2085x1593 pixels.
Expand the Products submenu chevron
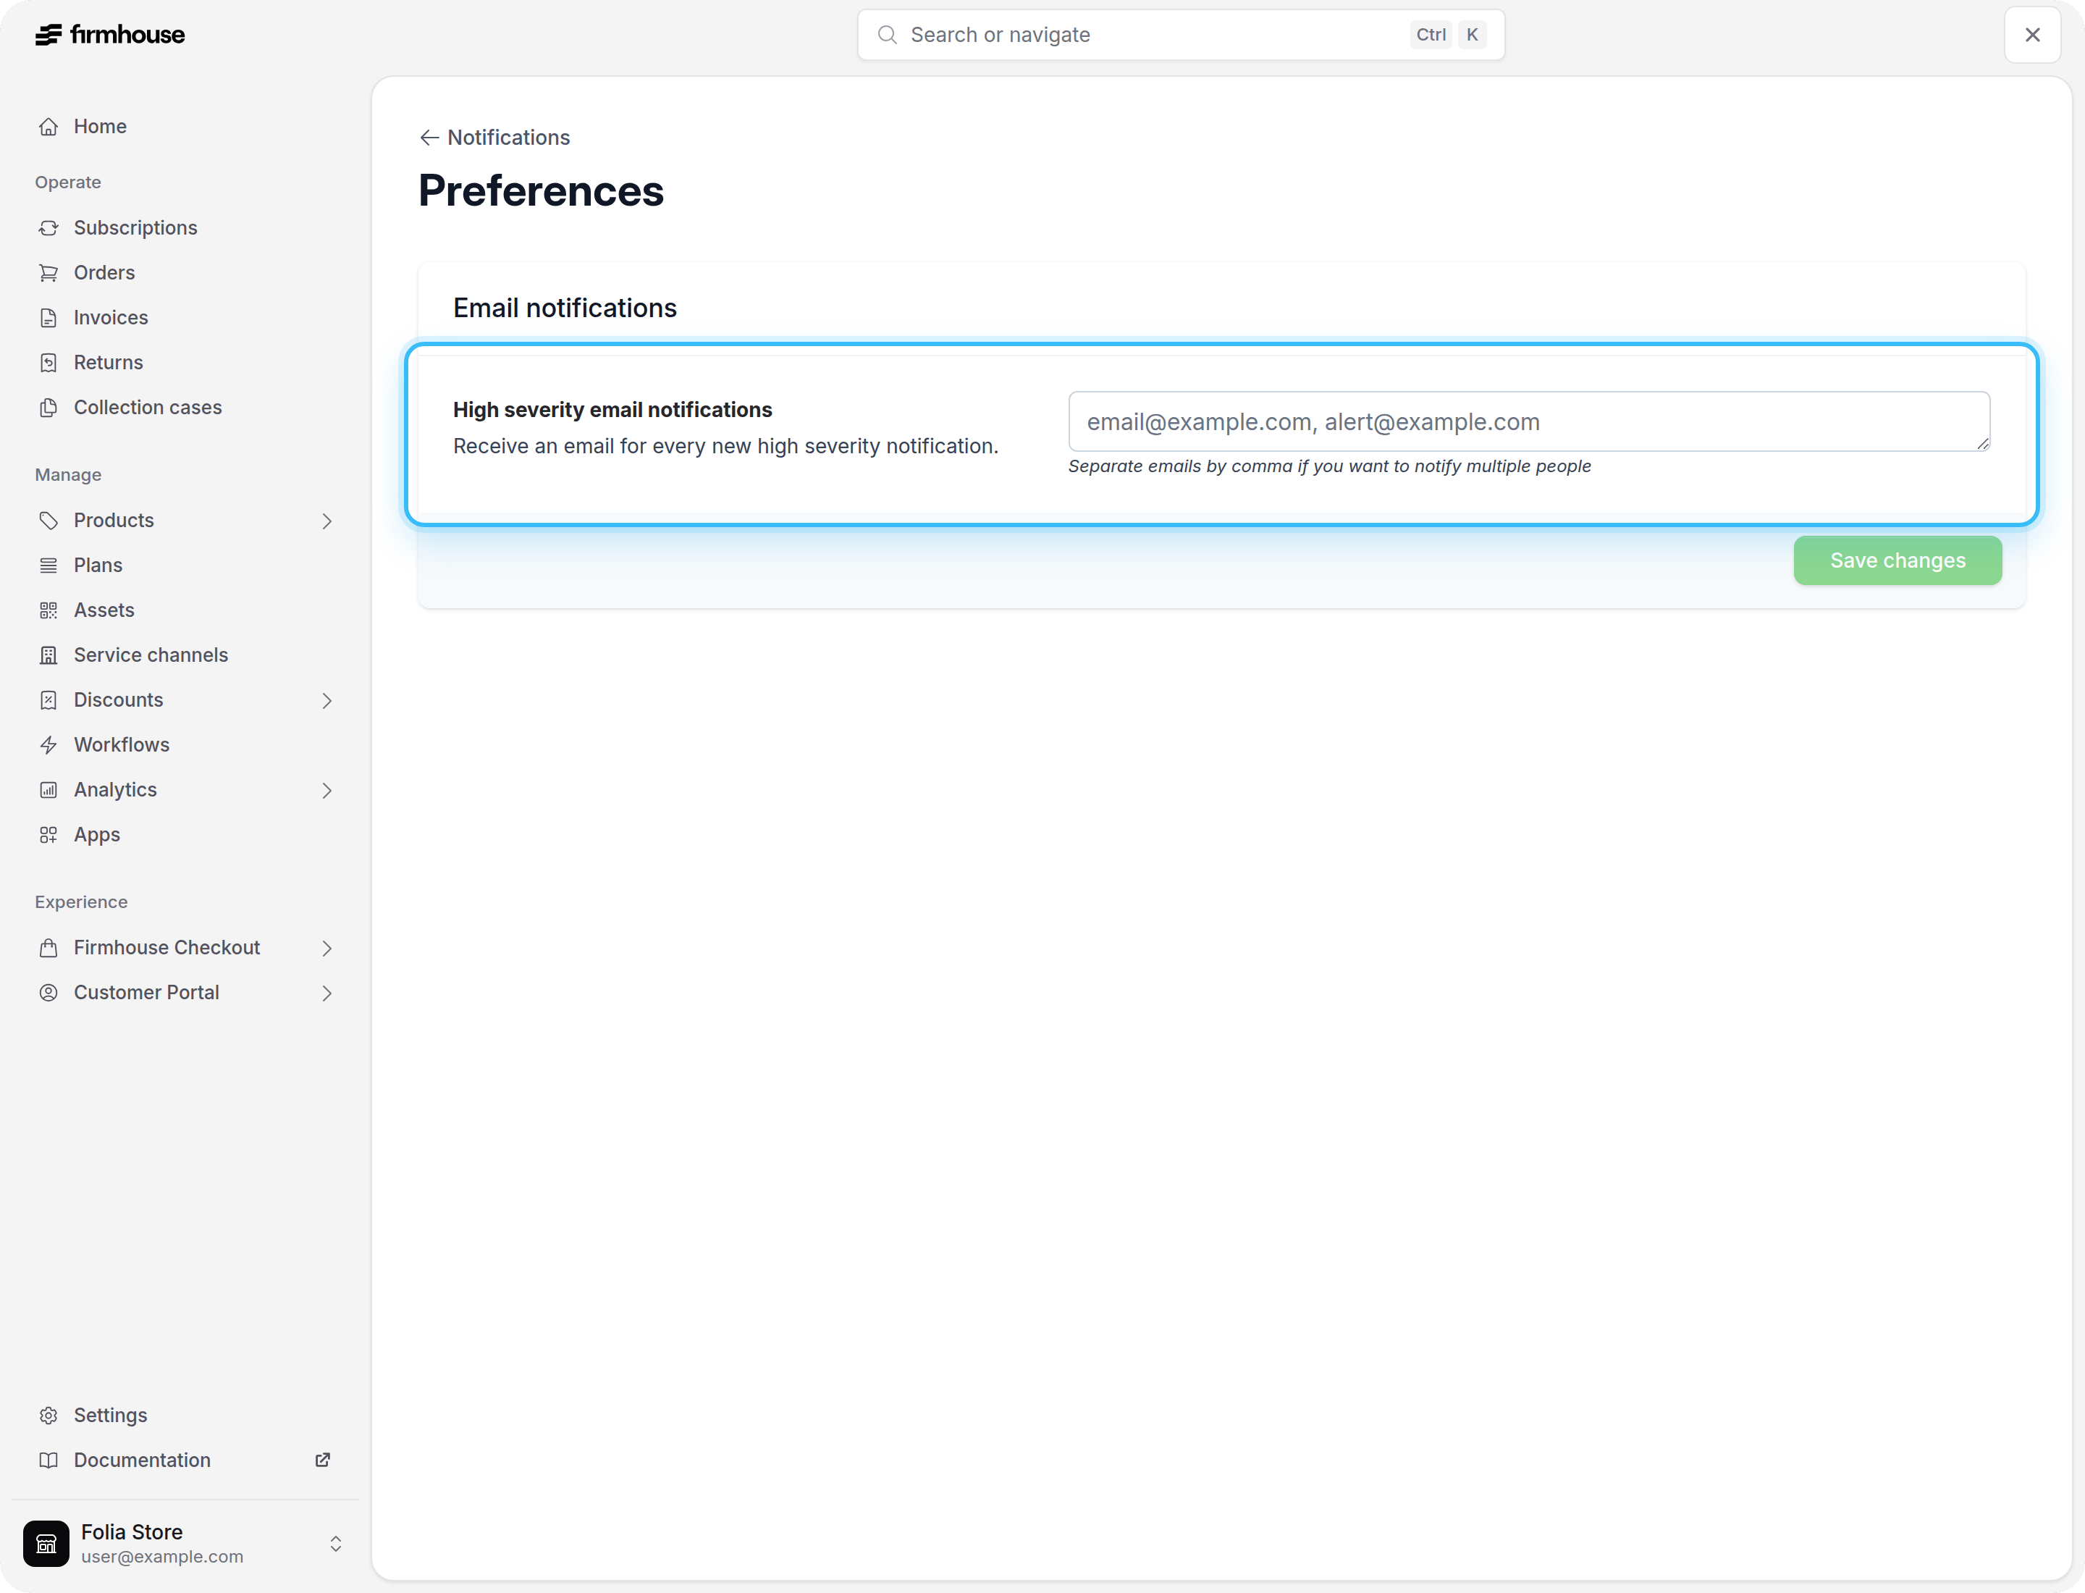pos(327,521)
